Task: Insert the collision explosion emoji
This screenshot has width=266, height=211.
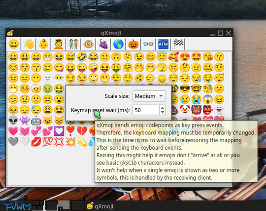Action: (70, 142)
